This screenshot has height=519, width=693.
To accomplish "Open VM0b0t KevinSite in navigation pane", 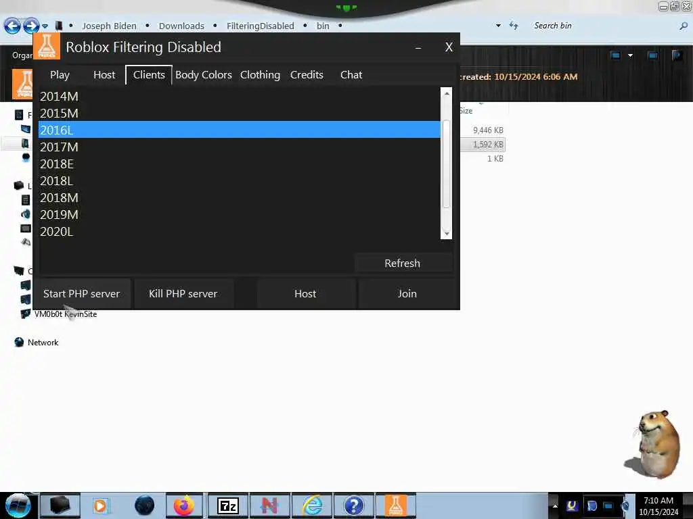I will coord(65,314).
